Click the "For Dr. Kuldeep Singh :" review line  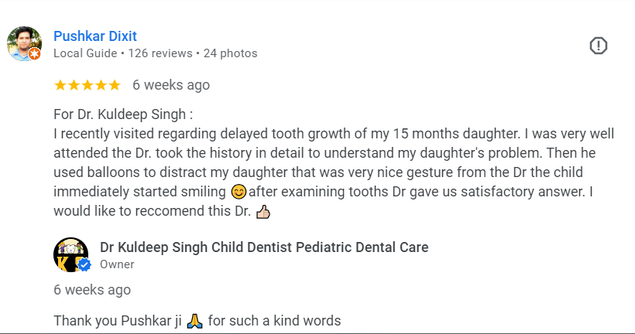coord(123,114)
